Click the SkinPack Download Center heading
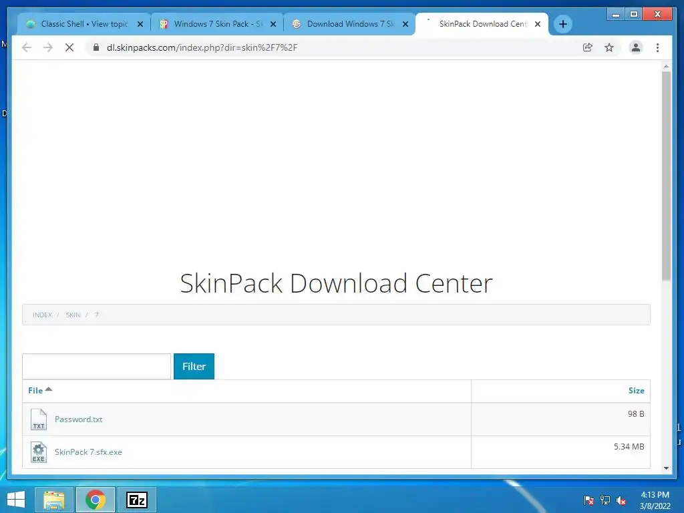This screenshot has height=513, width=684. point(337,283)
